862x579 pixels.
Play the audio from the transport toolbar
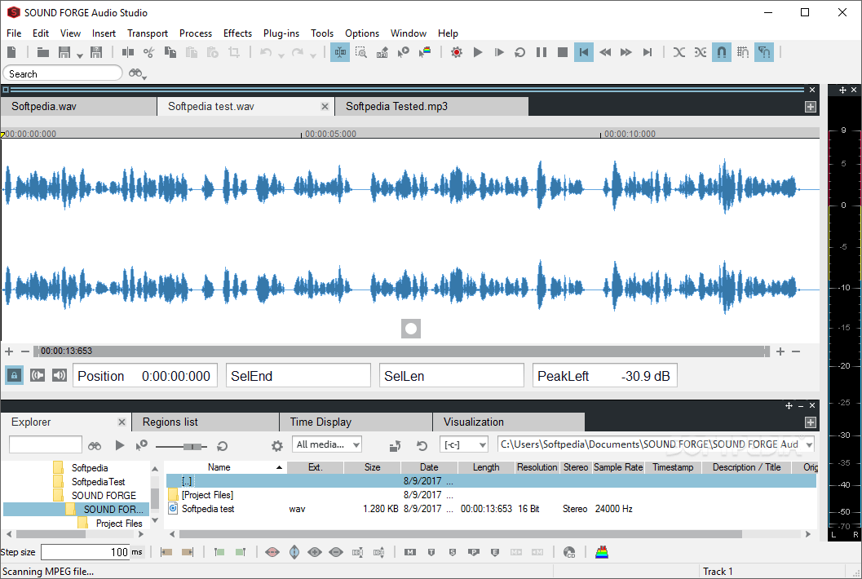[x=478, y=52]
